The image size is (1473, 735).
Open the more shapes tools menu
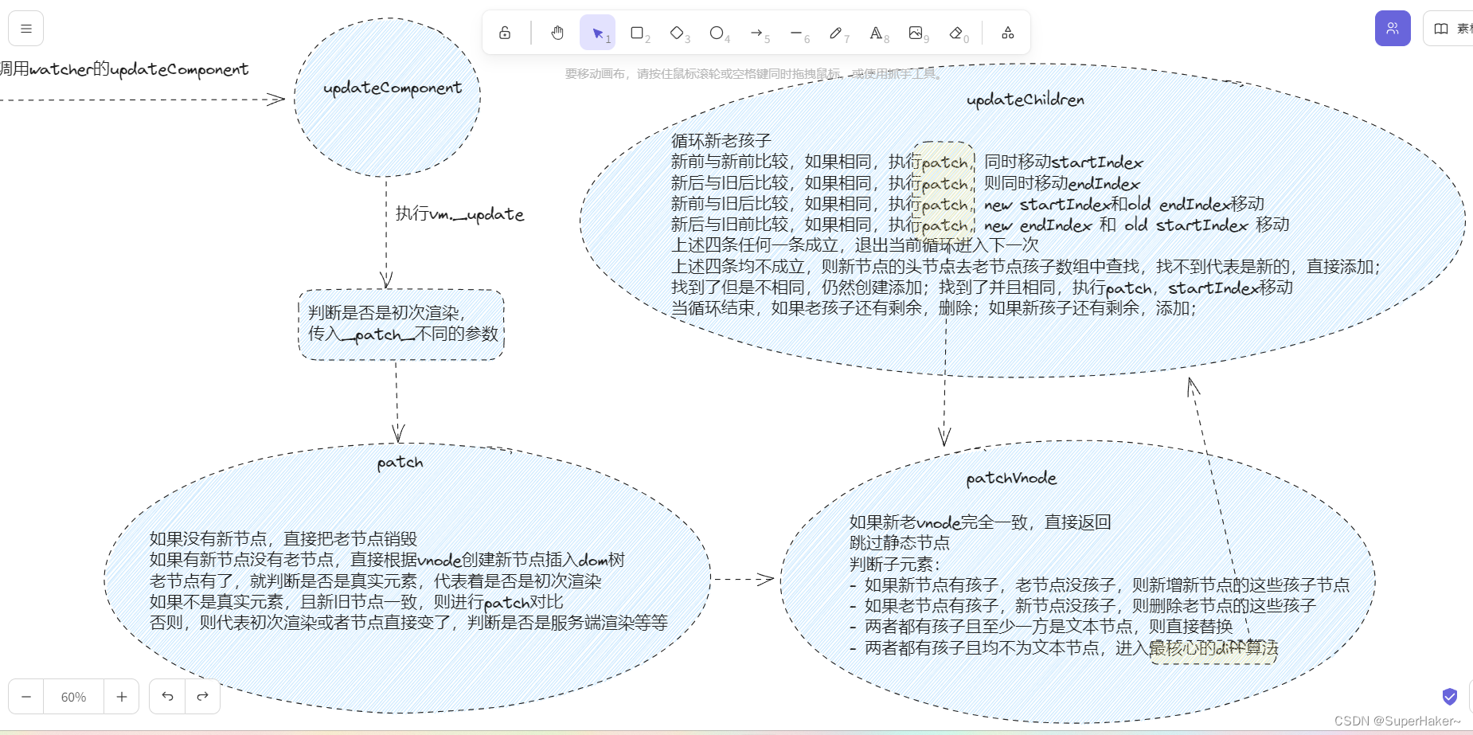[x=1007, y=33]
